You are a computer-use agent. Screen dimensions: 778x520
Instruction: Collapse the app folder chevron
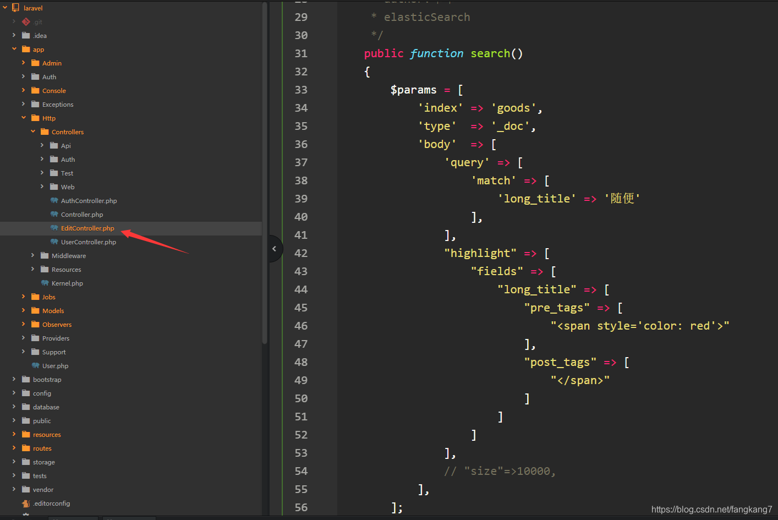point(14,49)
